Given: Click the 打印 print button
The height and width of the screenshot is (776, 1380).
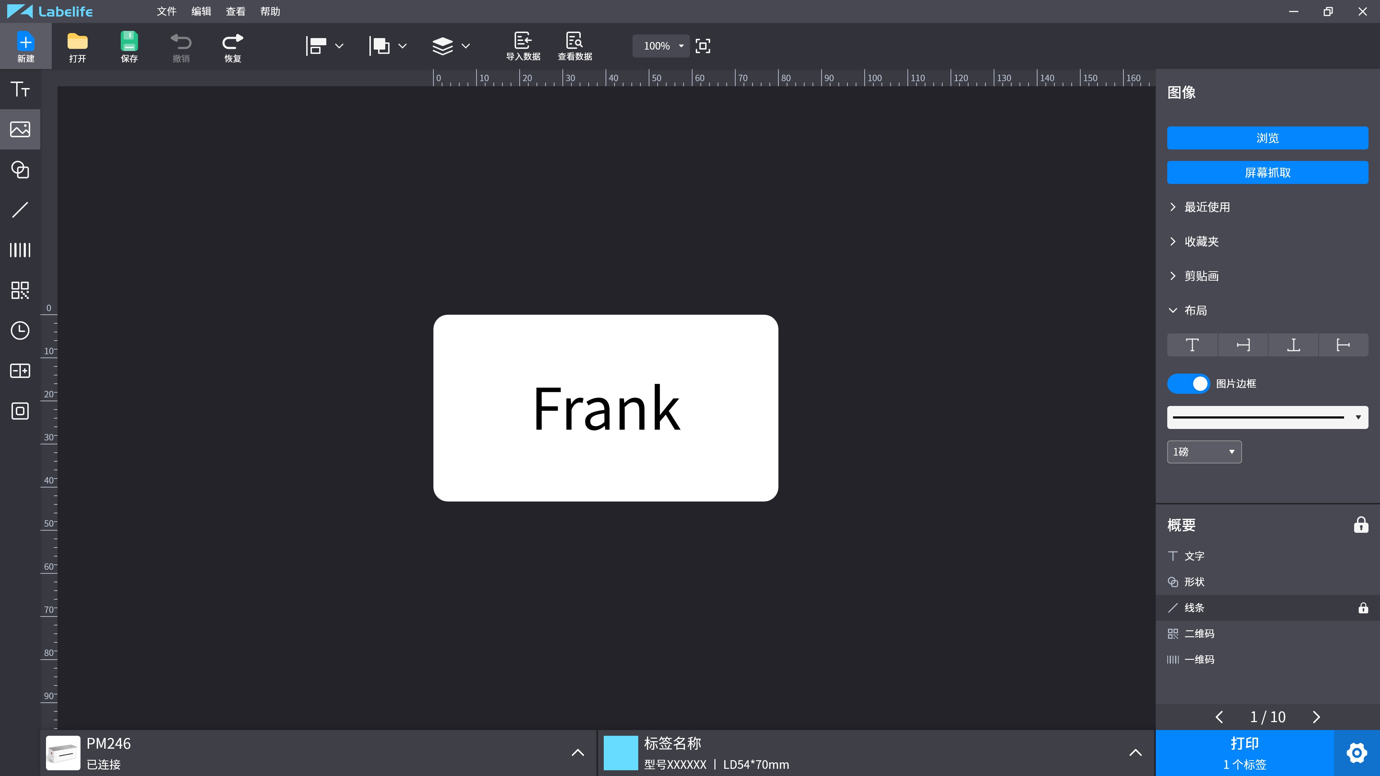Looking at the screenshot, I should [1244, 752].
